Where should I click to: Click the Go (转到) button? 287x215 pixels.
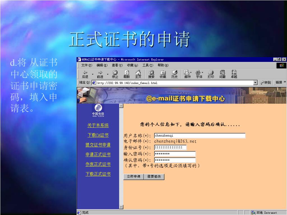[266, 83]
